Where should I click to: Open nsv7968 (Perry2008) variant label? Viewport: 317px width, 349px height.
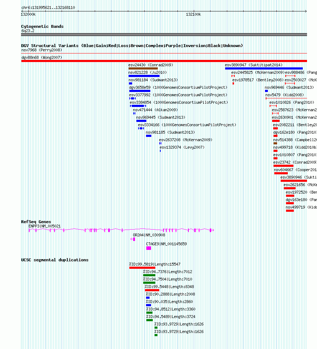coord(42,50)
